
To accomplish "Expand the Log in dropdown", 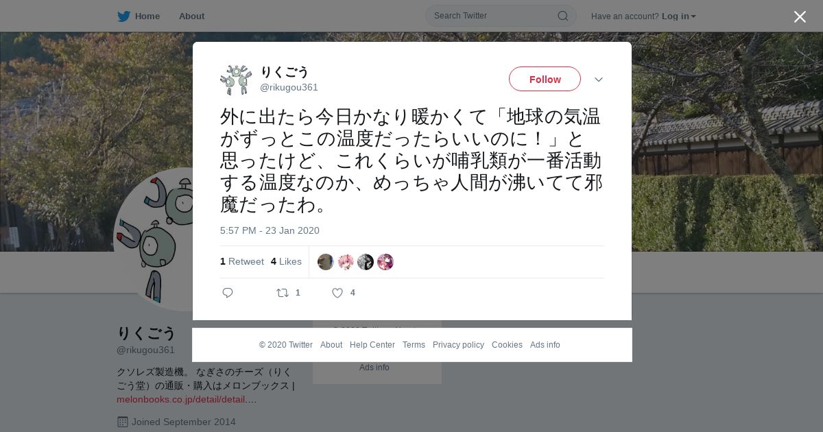I will (x=679, y=16).
